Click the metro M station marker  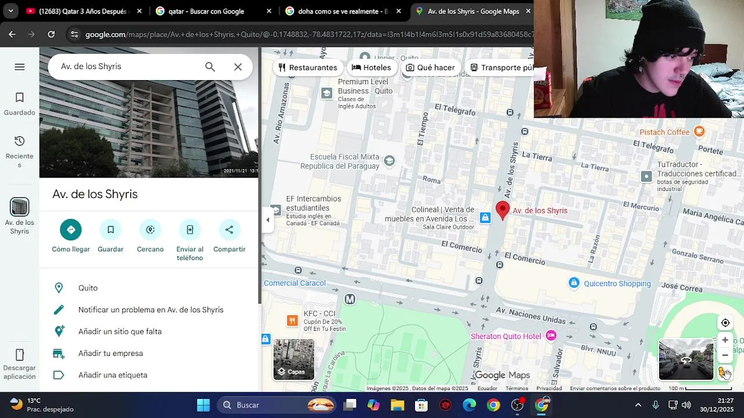point(349,299)
